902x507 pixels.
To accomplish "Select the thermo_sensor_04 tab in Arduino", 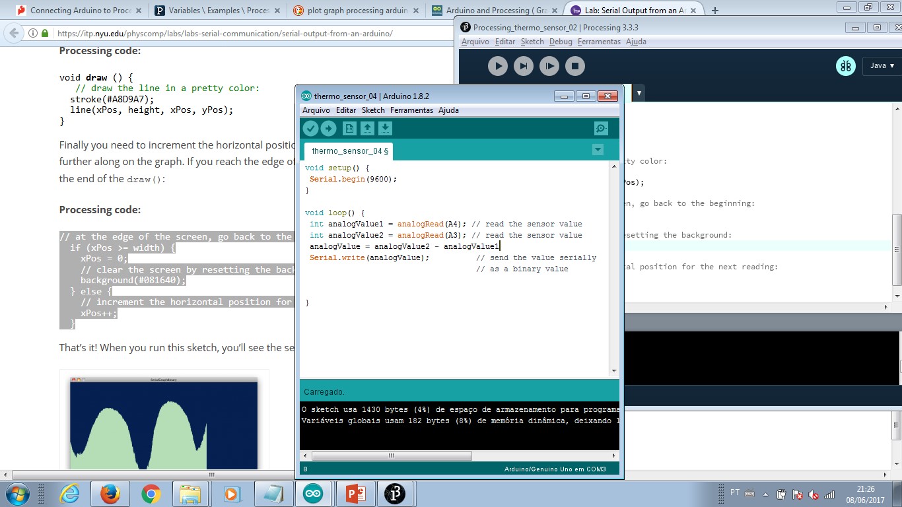I will 349,151.
